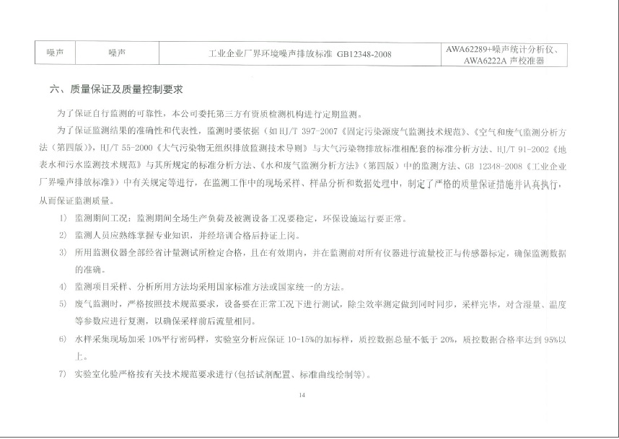
Task: Select the AWA6222A 声校准器 instrument cell
Action: 504,61
